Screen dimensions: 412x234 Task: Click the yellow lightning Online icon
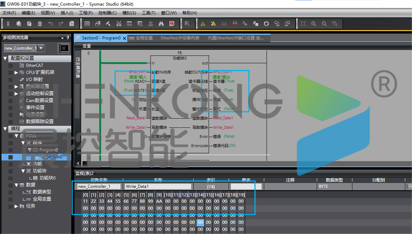pos(203,24)
